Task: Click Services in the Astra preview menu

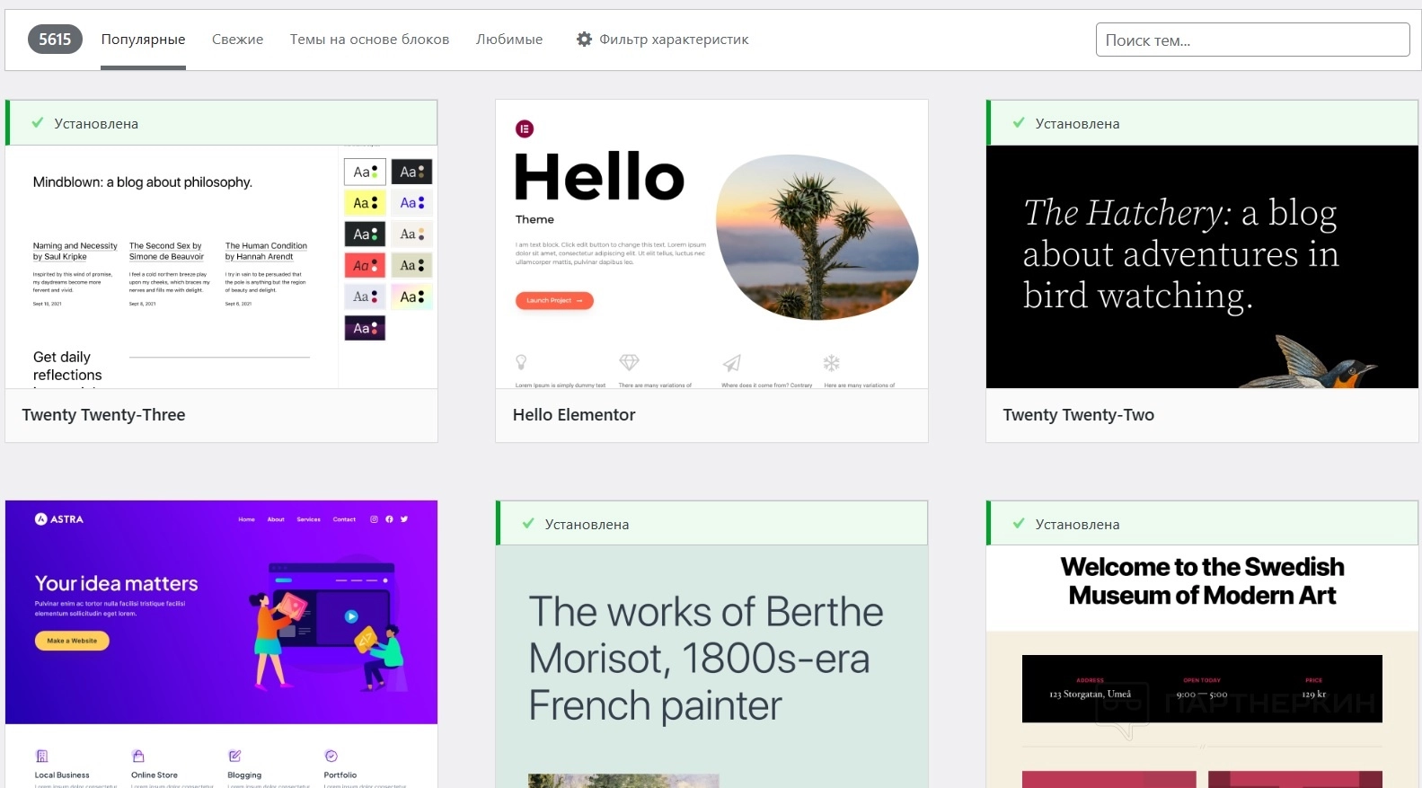Action: [x=308, y=519]
